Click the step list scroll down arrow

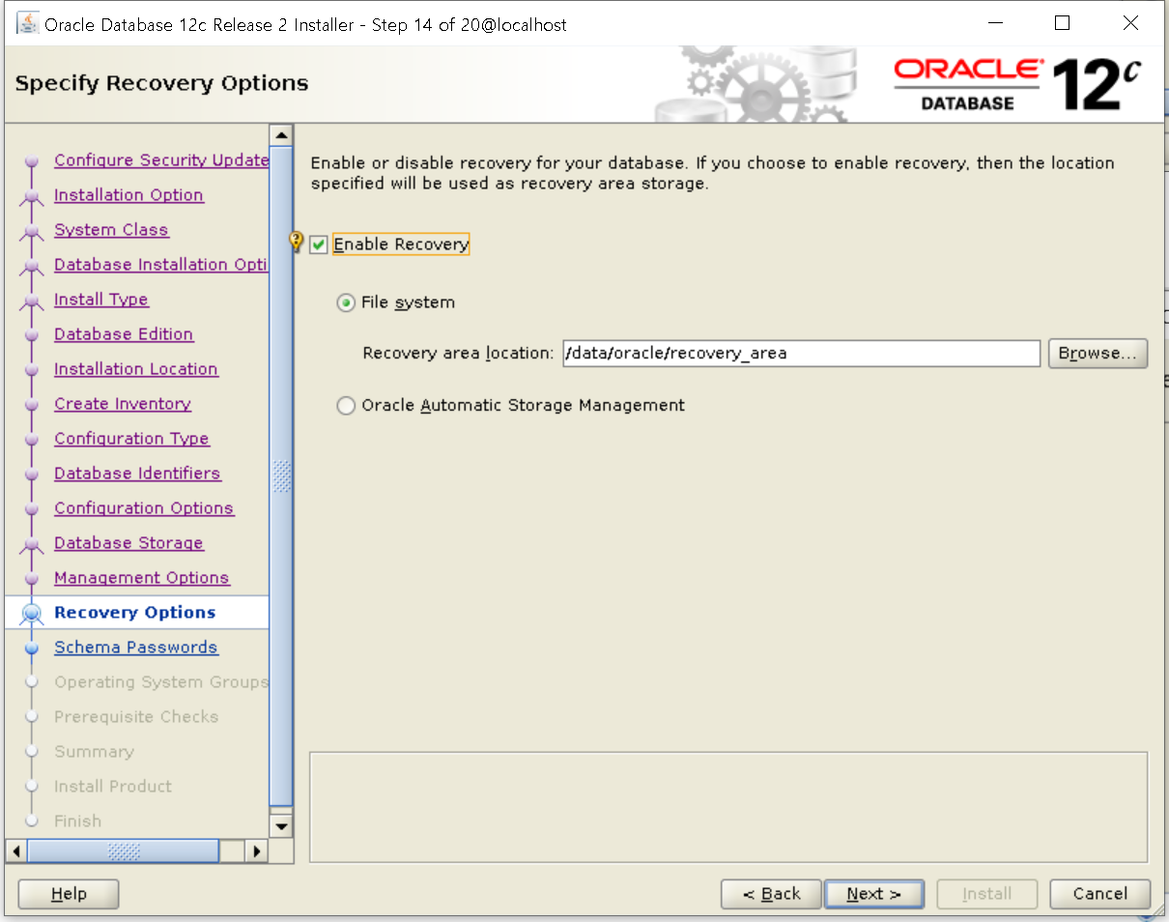281,825
